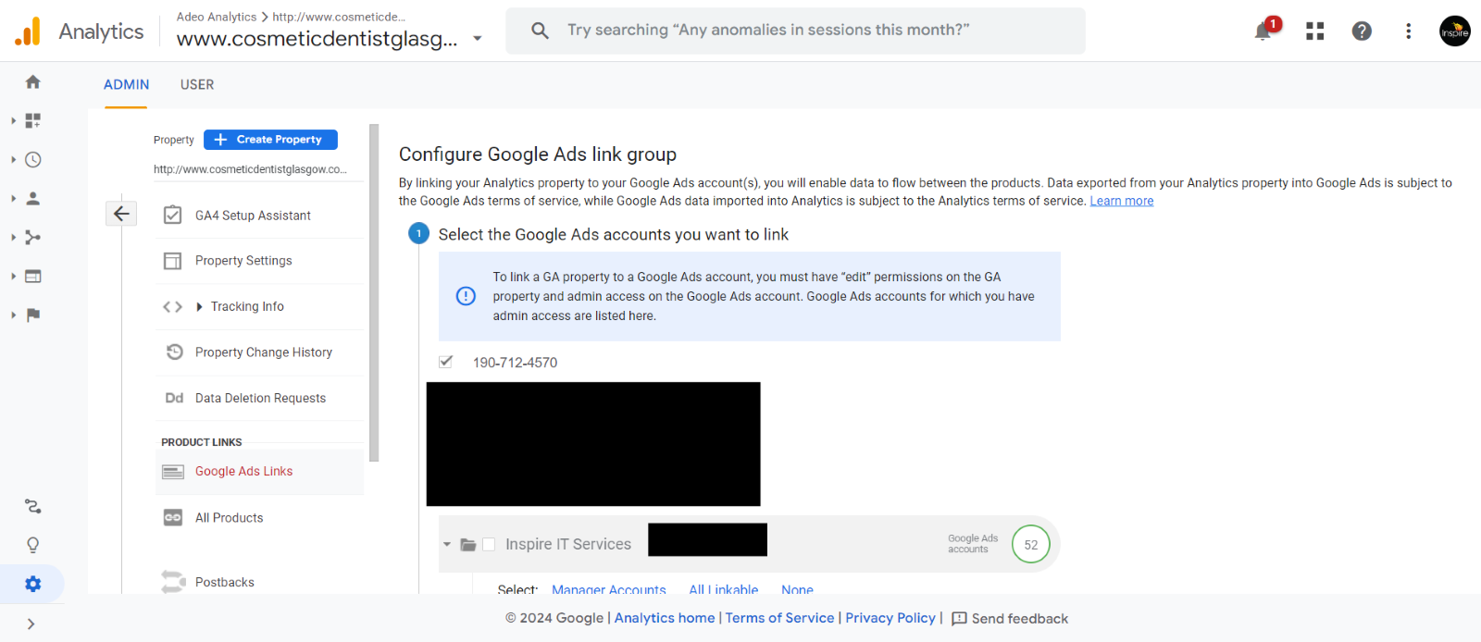Screen dimensions: 1481x642
Task: Expand the Customization sidebar section arrow
Action: [13, 121]
